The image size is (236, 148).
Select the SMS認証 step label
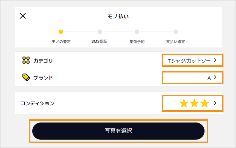point(99,42)
